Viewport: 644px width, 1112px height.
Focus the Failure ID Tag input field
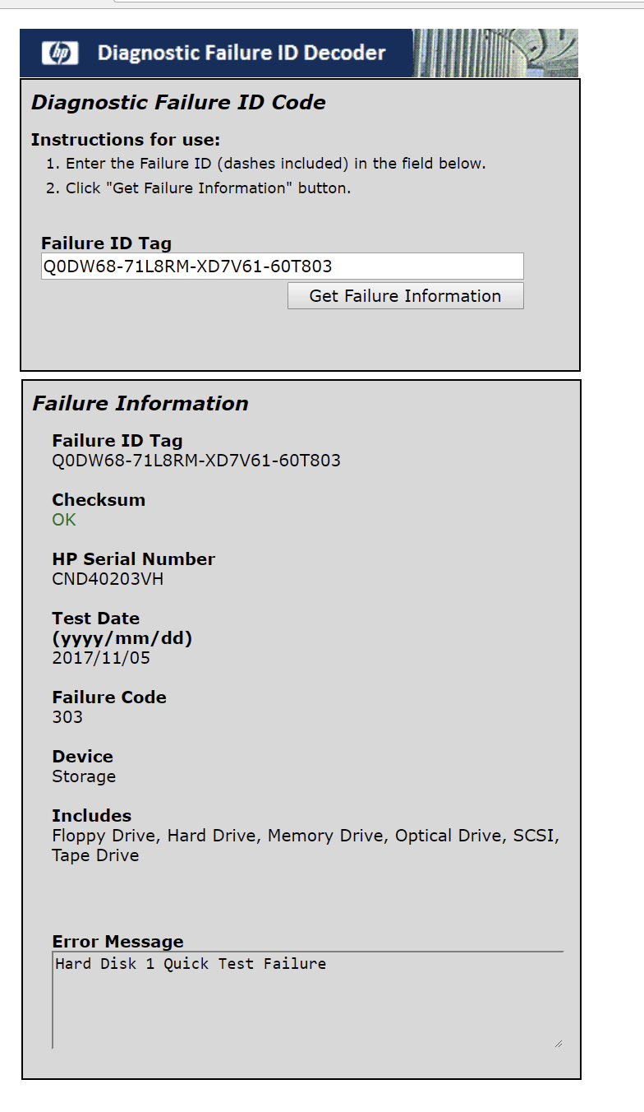pos(282,266)
